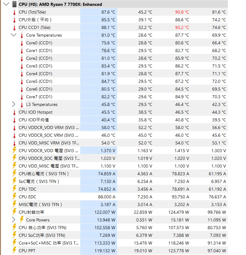Click the 88.000 A current EDC value
The width and height of the screenshot is (246, 255).
click(107, 197)
